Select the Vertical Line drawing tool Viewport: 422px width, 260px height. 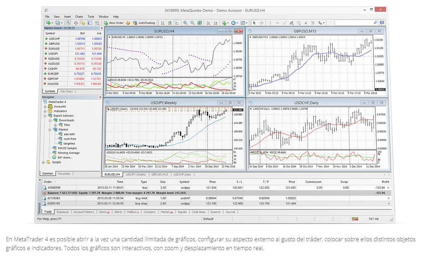pyautogui.click(x=270, y=23)
